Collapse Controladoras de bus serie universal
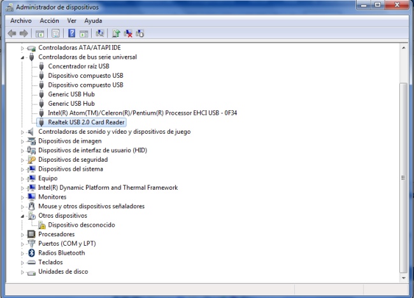 point(22,57)
